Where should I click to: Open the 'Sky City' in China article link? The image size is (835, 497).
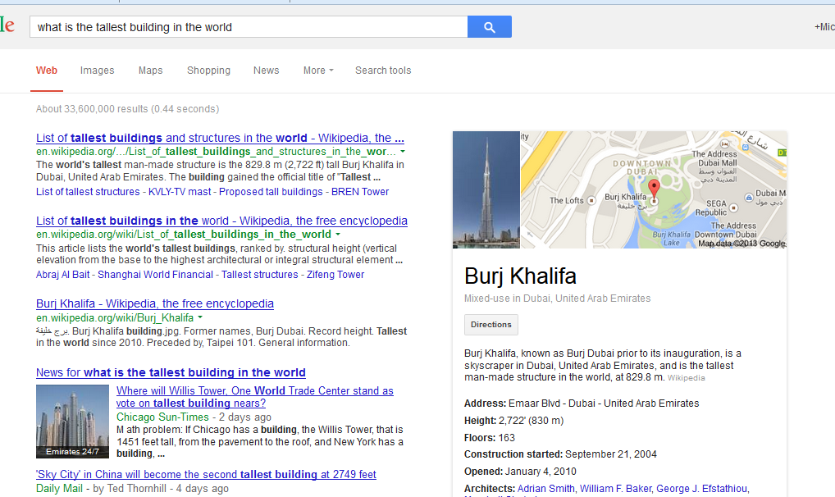tap(206, 474)
